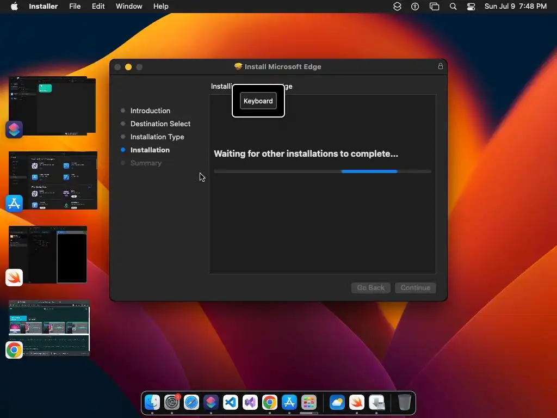Open System Settings with red badge in Dock
The height and width of the screenshot is (418, 557).
pyautogui.click(x=172, y=402)
